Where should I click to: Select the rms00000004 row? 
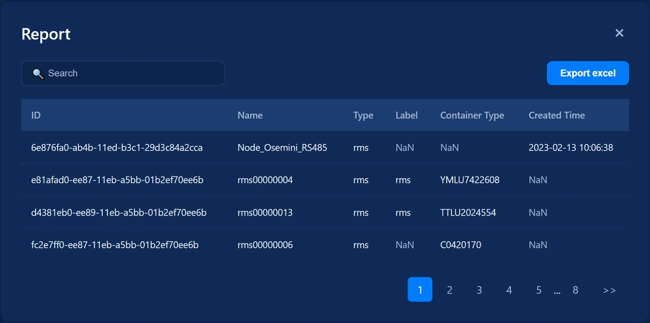265,180
